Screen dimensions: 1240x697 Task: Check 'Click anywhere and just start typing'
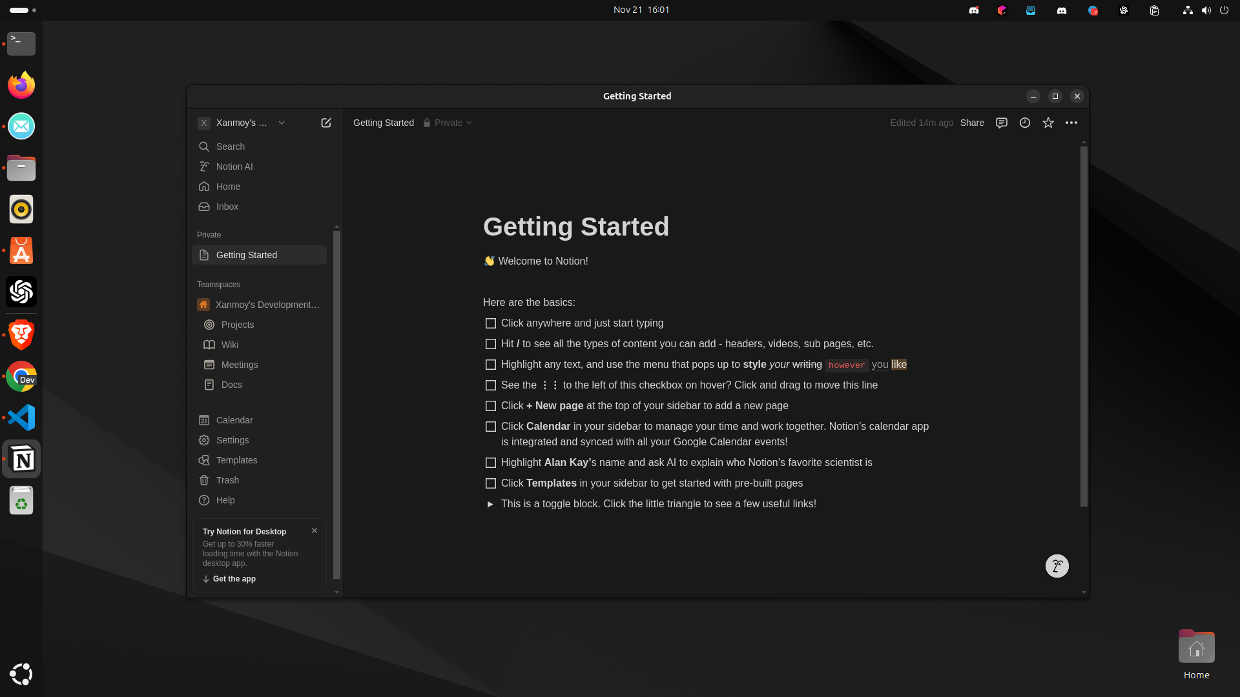[491, 323]
